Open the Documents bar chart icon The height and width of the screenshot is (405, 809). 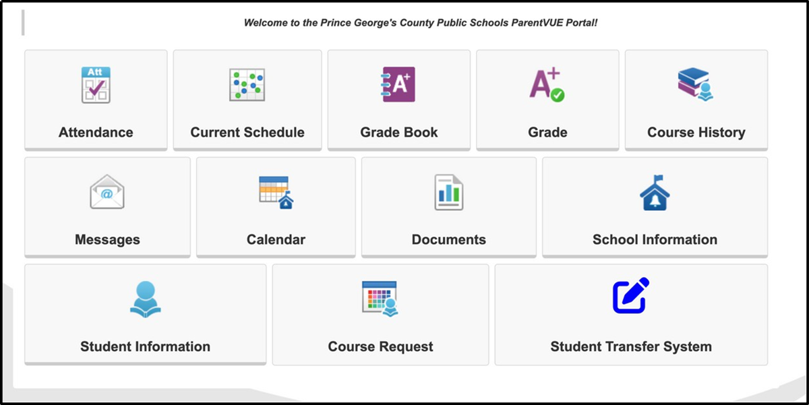pos(448,191)
